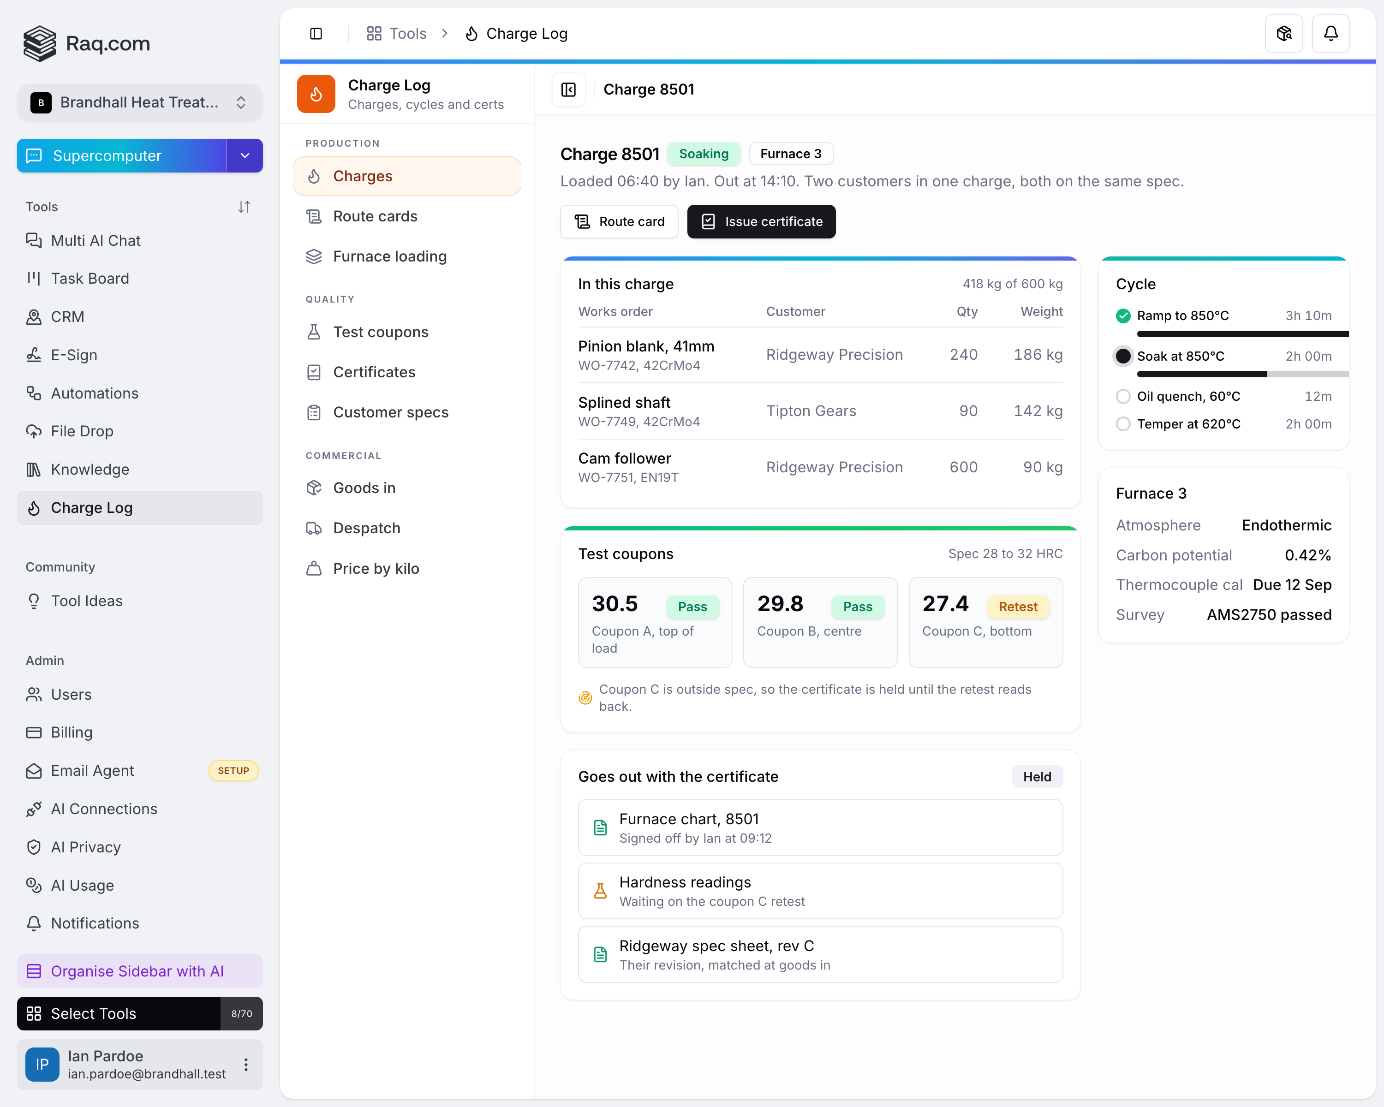The image size is (1384, 1107).
Task: Click the orange Charge Log flame logo
Action: [x=316, y=94]
